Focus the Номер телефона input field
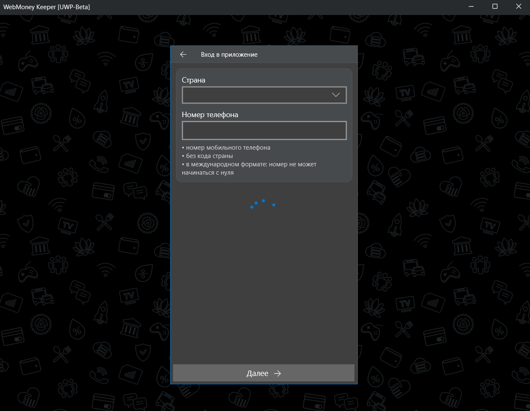Image resolution: width=530 pixels, height=411 pixels. pyautogui.click(x=264, y=130)
